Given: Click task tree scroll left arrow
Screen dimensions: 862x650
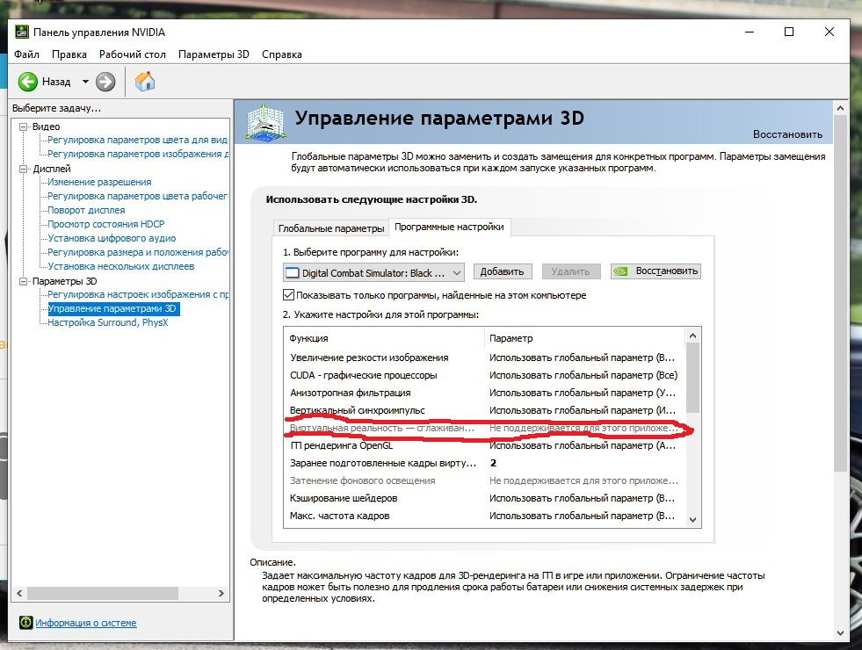Looking at the screenshot, I should tap(20, 594).
